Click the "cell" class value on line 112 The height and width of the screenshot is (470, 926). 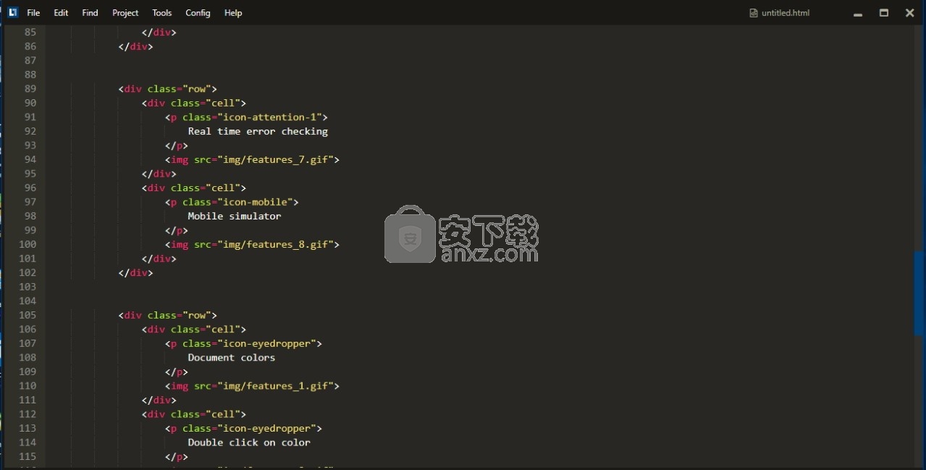click(223, 414)
